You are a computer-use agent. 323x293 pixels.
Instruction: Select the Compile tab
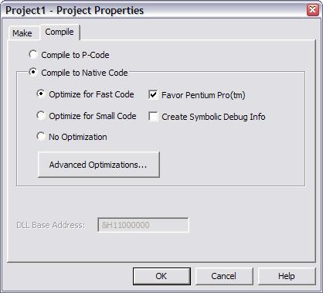coord(59,32)
